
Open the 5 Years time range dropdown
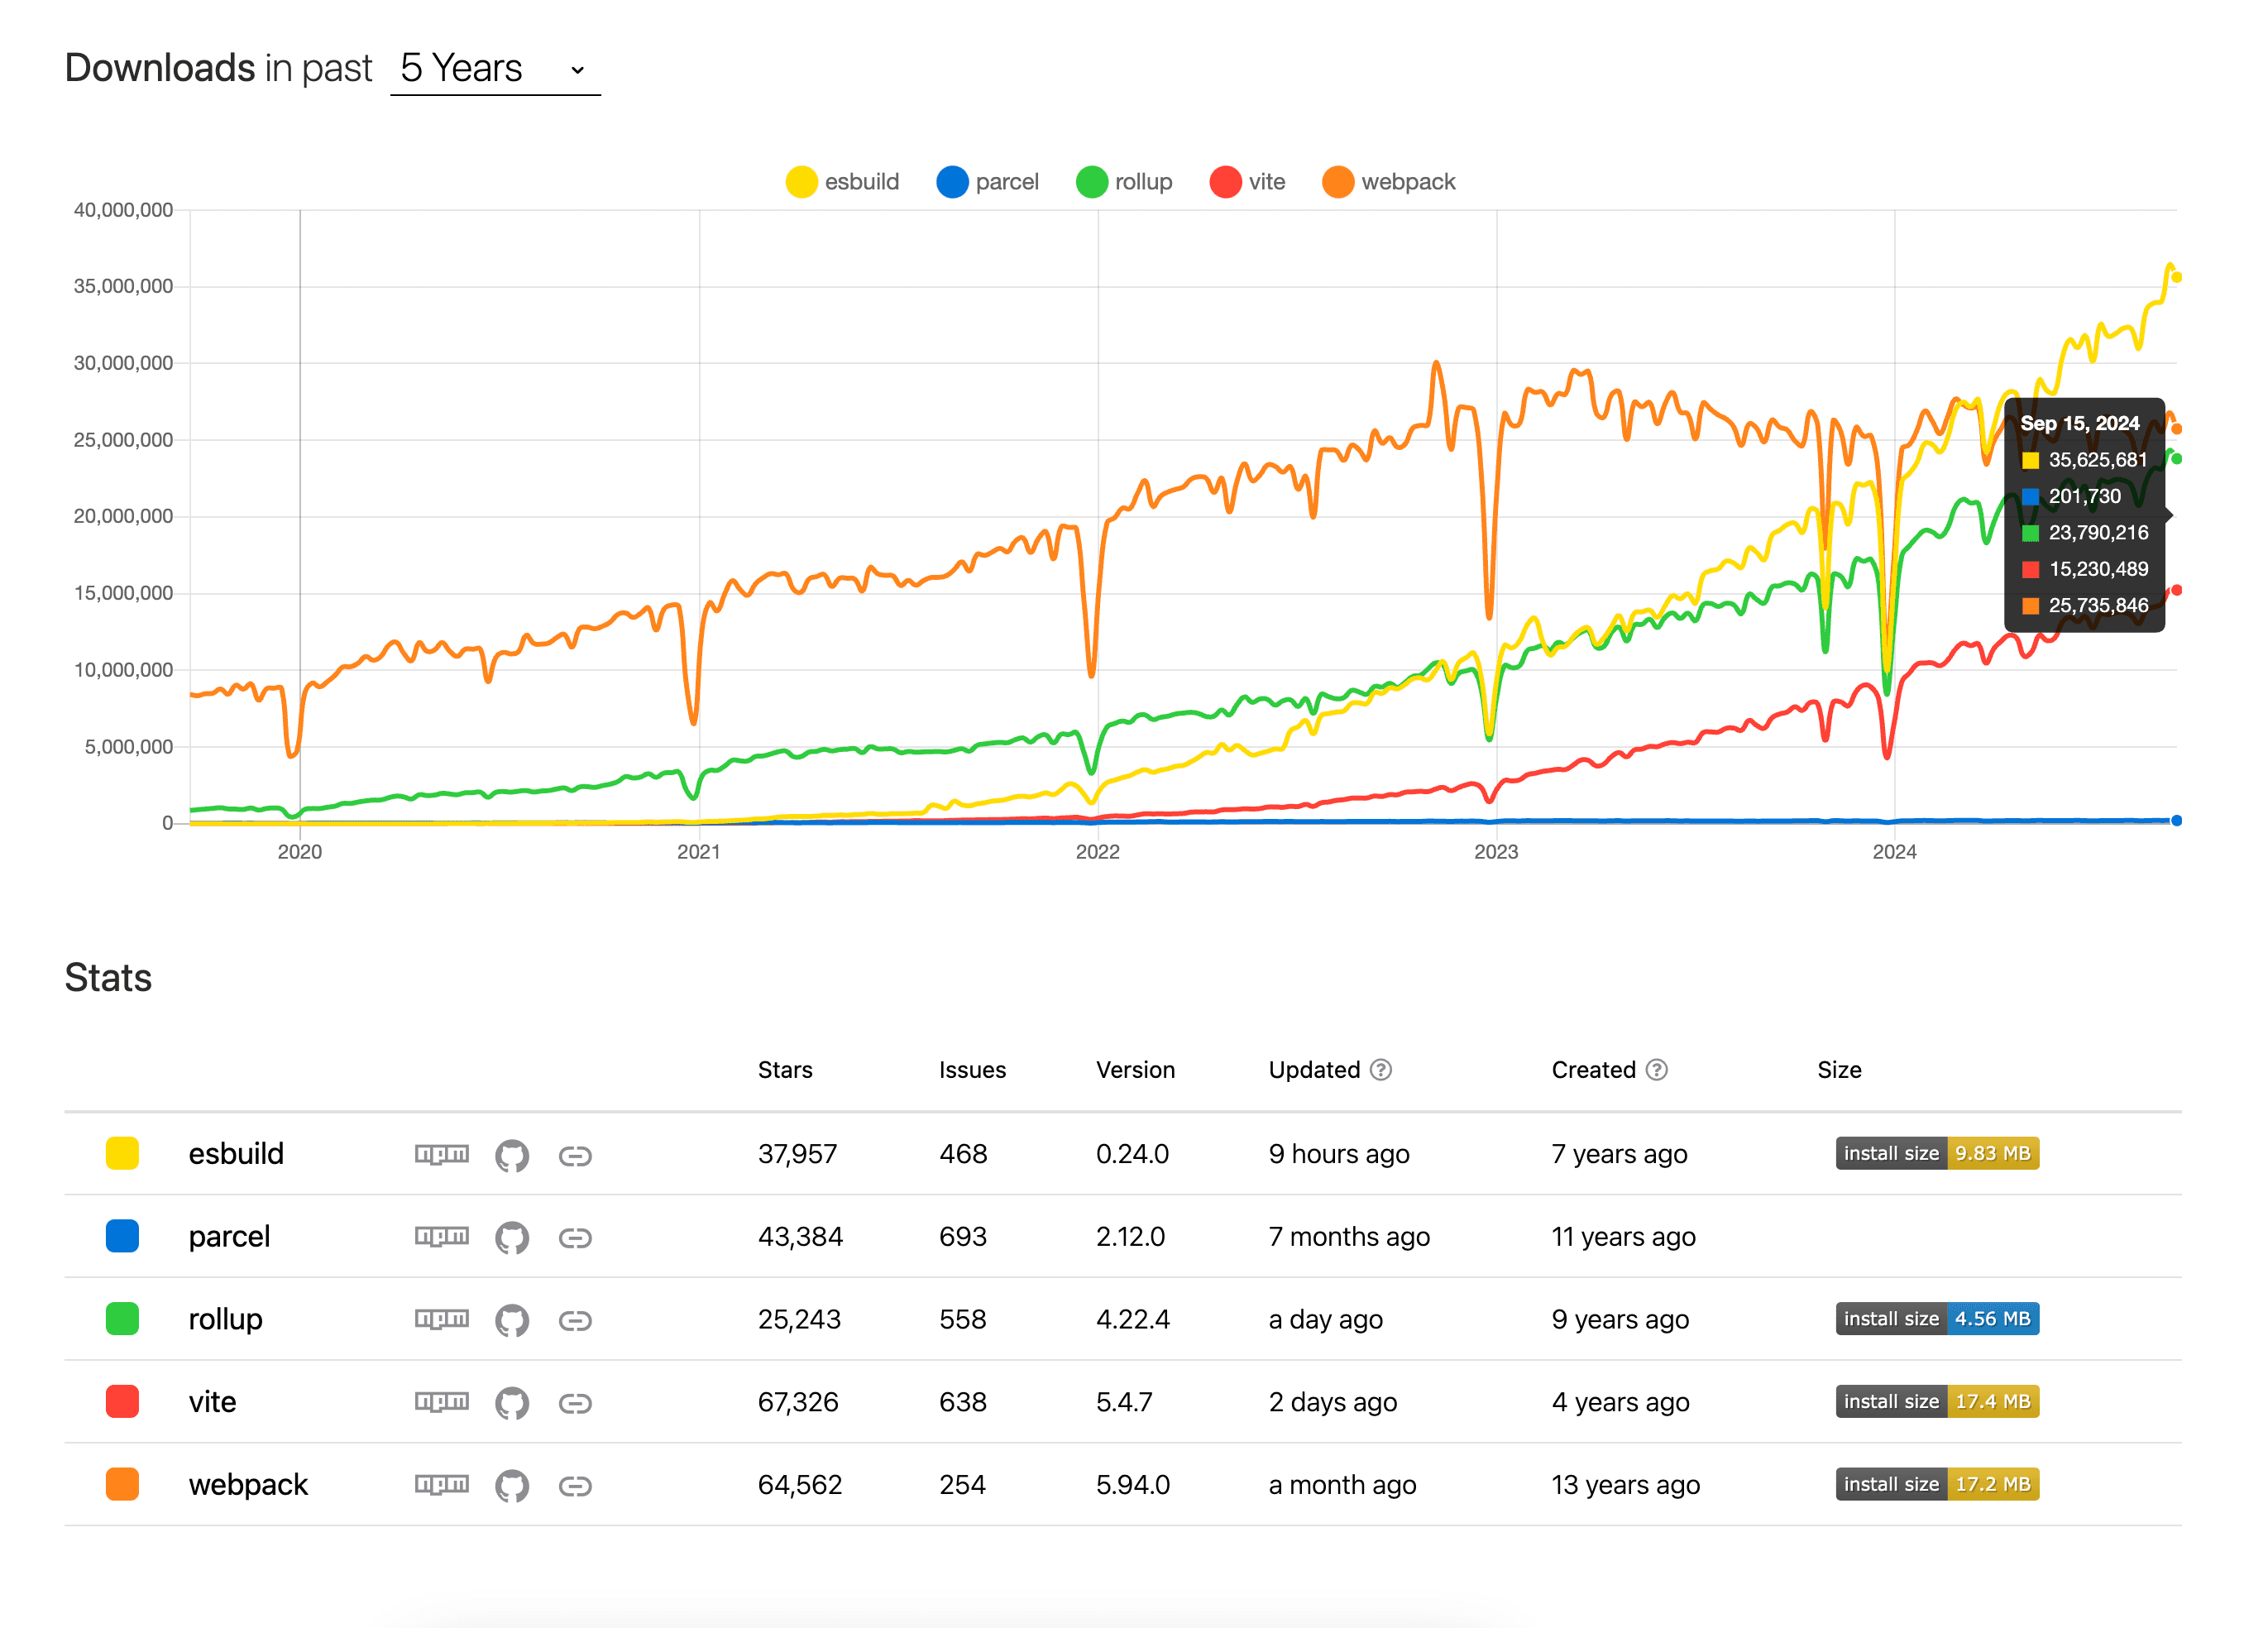coord(494,68)
